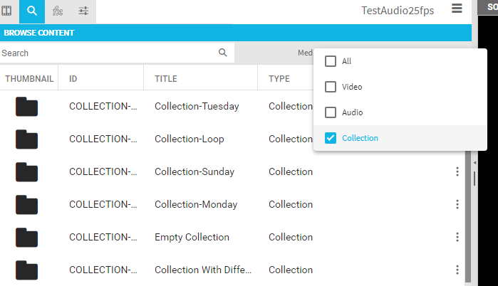
Task: Check the All filter checkbox
Action: coord(331,61)
